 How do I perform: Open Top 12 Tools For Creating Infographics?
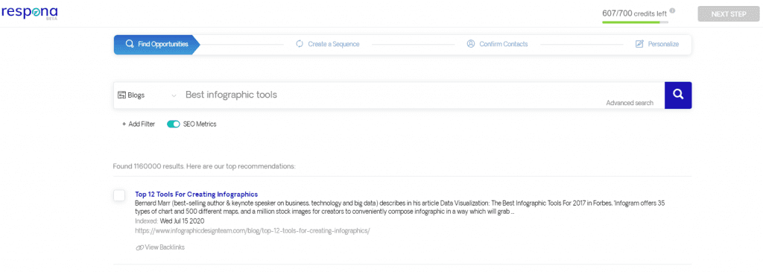[197, 194]
